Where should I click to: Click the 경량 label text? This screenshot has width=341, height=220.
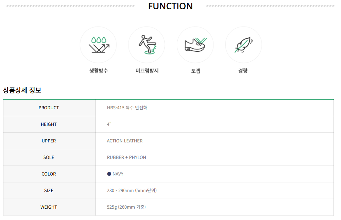(x=243, y=71)
